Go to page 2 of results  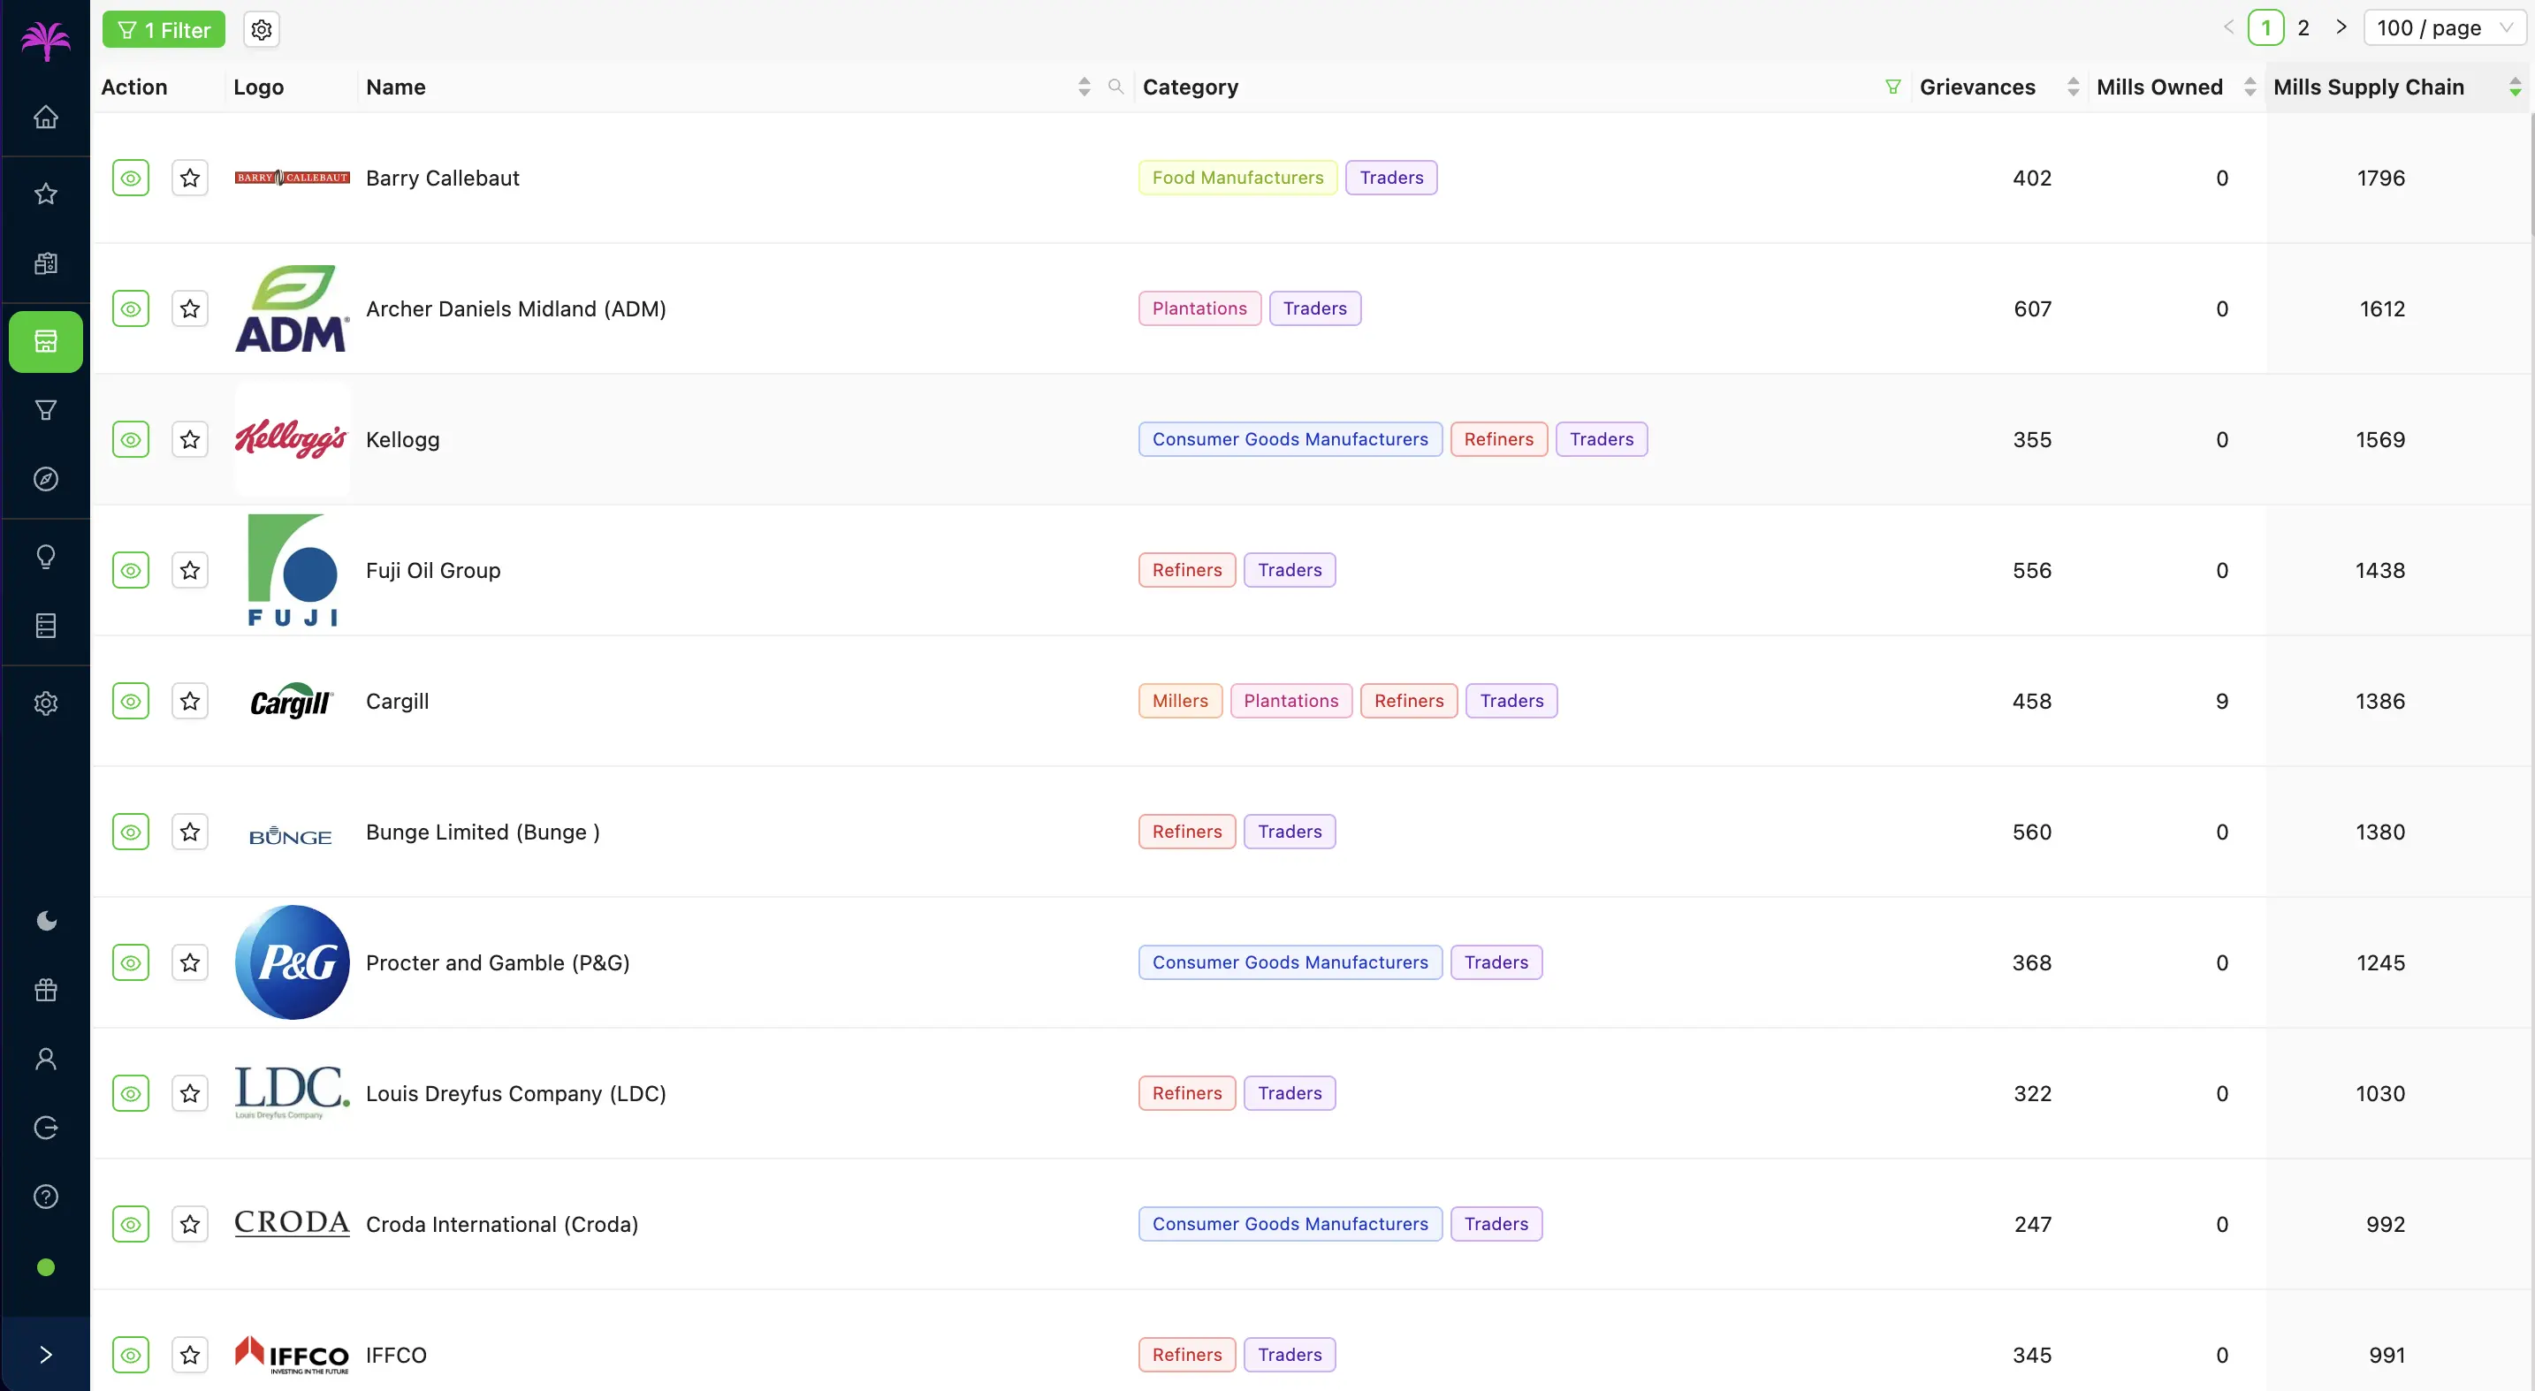click(2303, 28)
